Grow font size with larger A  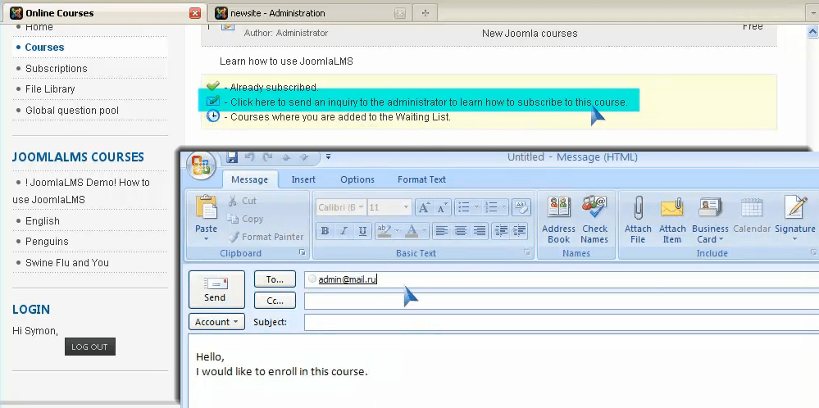click(x=424, y=207)
